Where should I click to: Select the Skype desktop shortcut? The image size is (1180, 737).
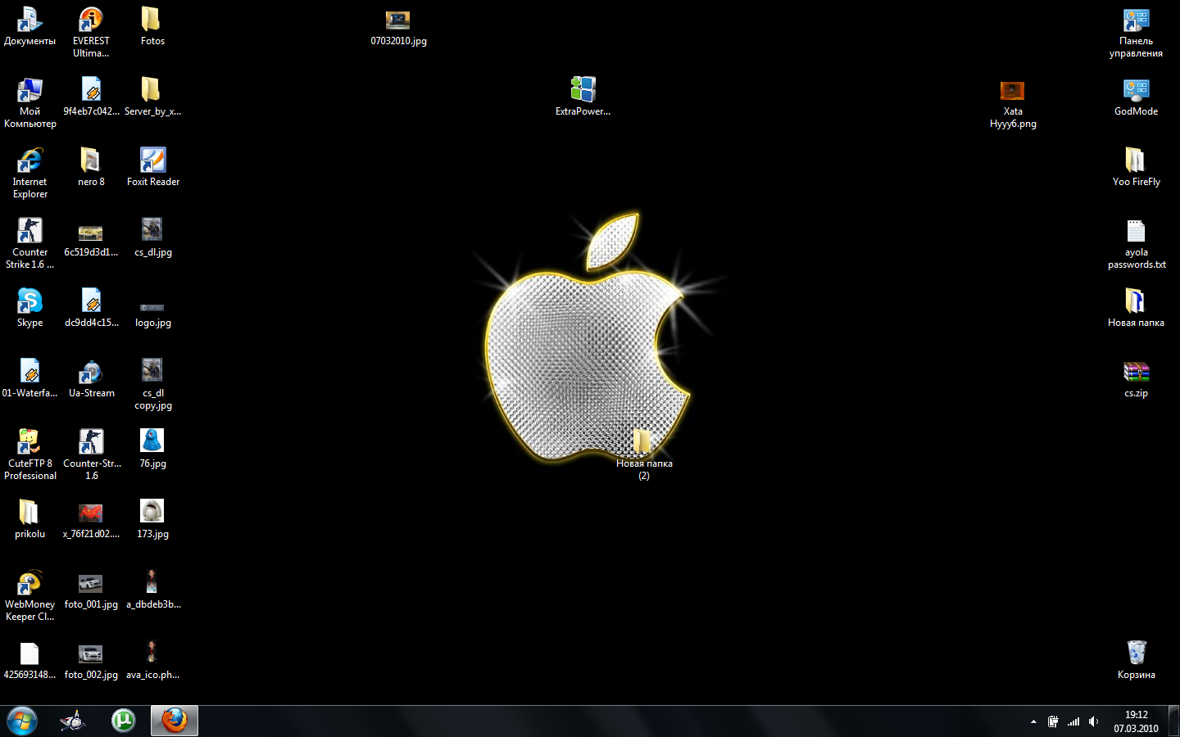(29, 308)
